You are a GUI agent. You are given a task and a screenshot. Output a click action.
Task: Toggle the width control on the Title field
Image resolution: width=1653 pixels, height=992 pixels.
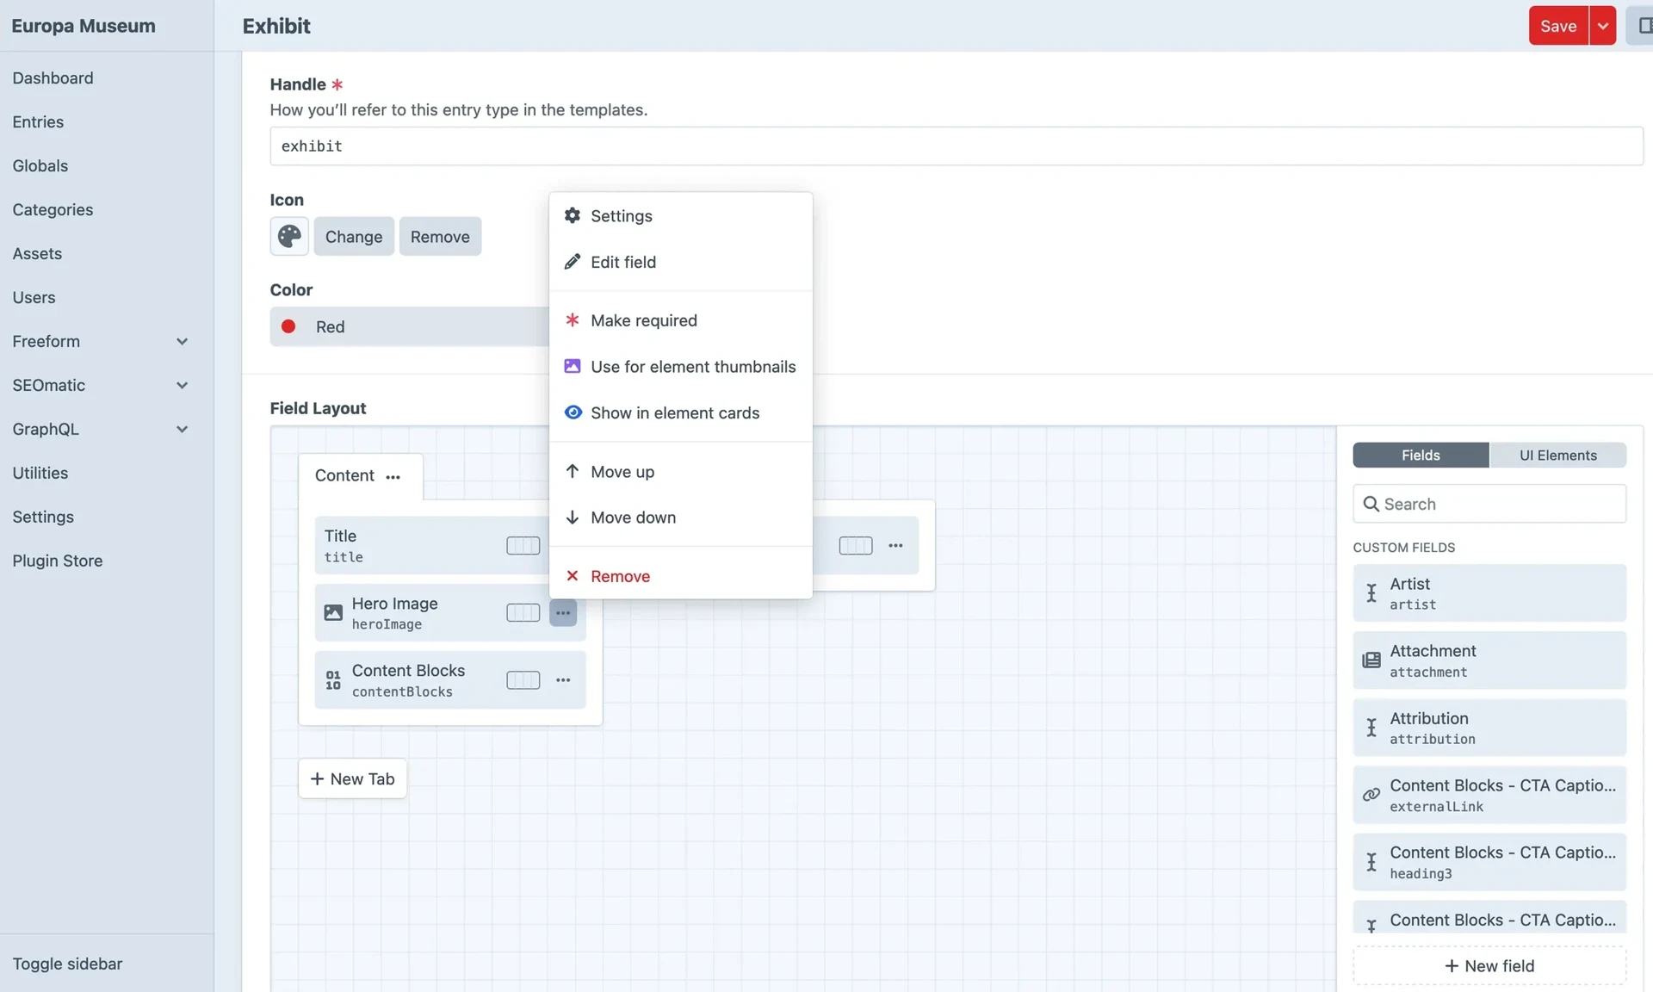523,545
